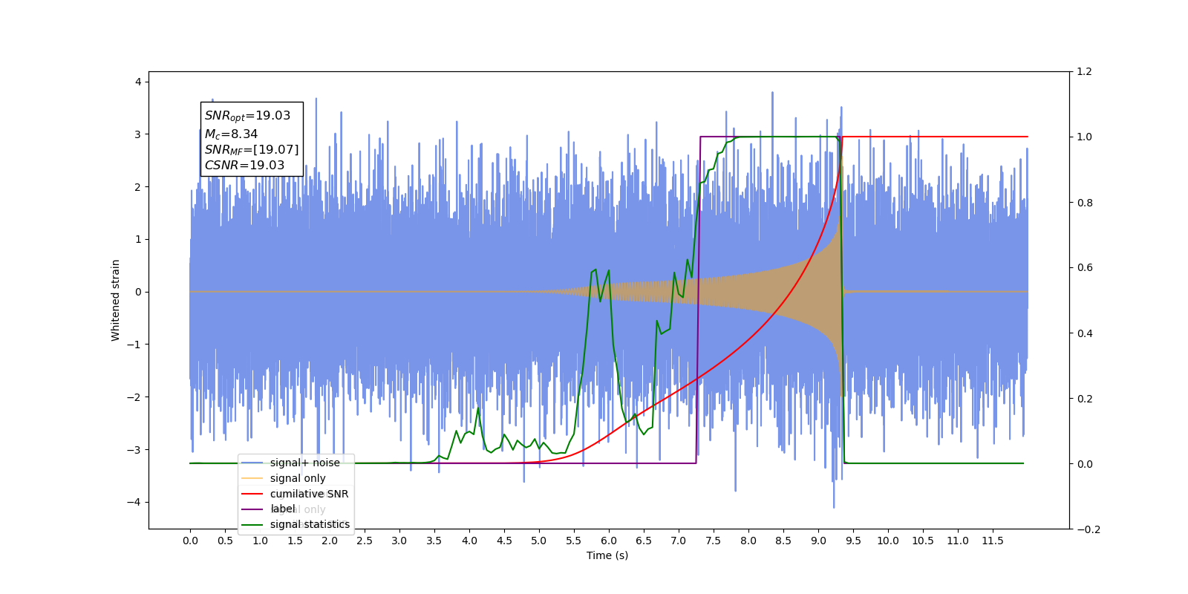Click the left y-axis tick label −4
The height and width of the screenshot is (594, 1188).
click(134, 502)
